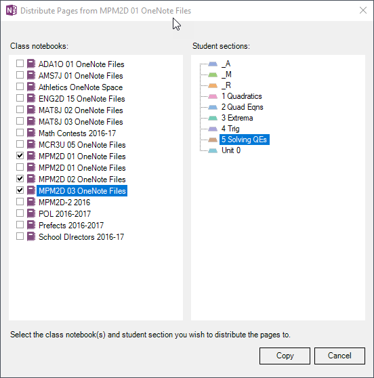Click the 4 Trig section icon

pos(213,129)
